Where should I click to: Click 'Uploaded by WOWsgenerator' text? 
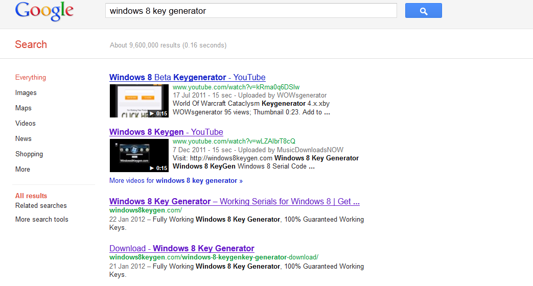point(282,96)
